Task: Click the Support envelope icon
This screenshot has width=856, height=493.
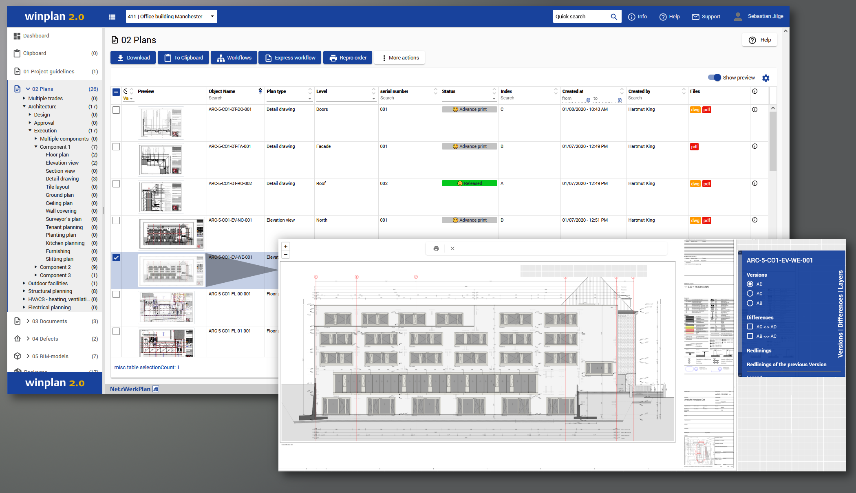Action: (695, 17)
